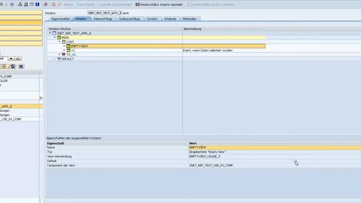361x203 pixels.
Task: Select the EMPTYVIEW tree row label
Action: tap(80, 46)
